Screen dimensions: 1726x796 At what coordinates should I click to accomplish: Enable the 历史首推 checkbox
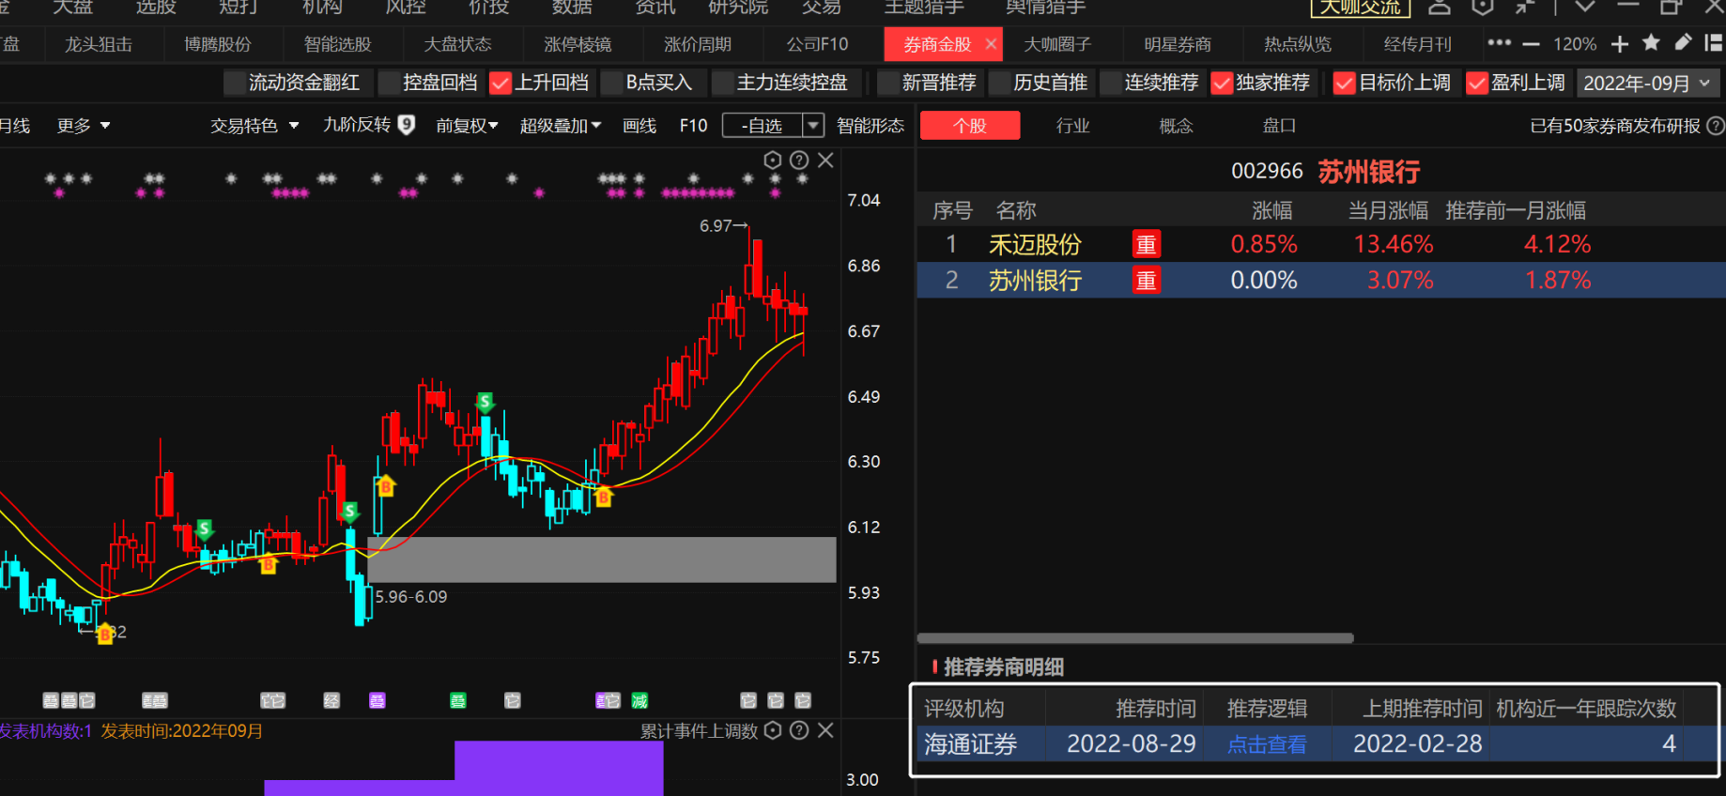tap(999, 84)
